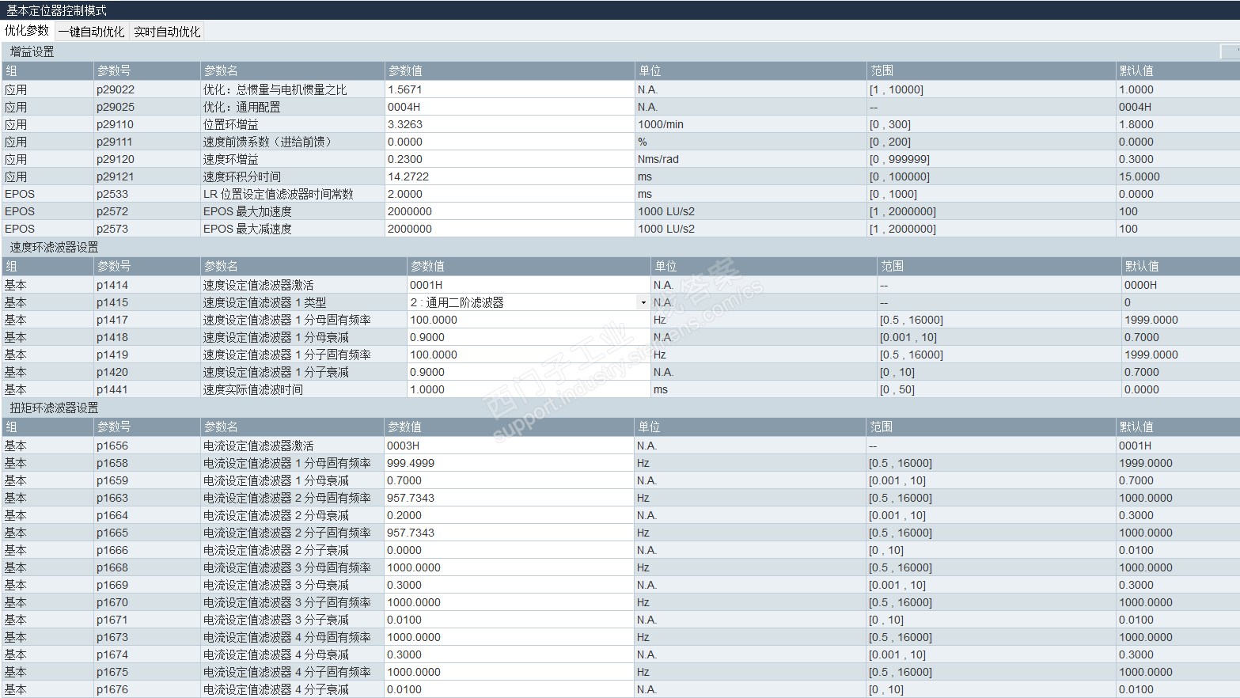The image size is (1240, 698).
Task: Click the name 速度前馈系数（进给前馈）
Action: pos(270,142)
